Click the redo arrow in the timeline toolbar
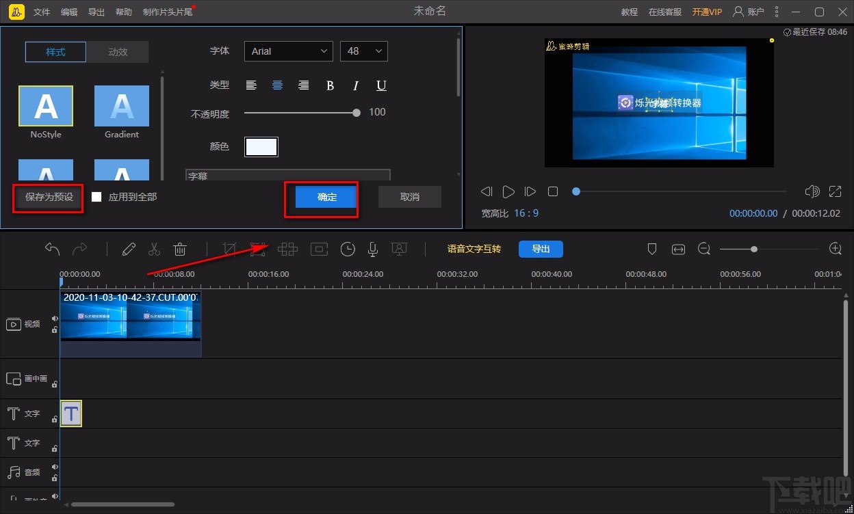This screenshot has width=854, height=514. [x=80, y=249]
